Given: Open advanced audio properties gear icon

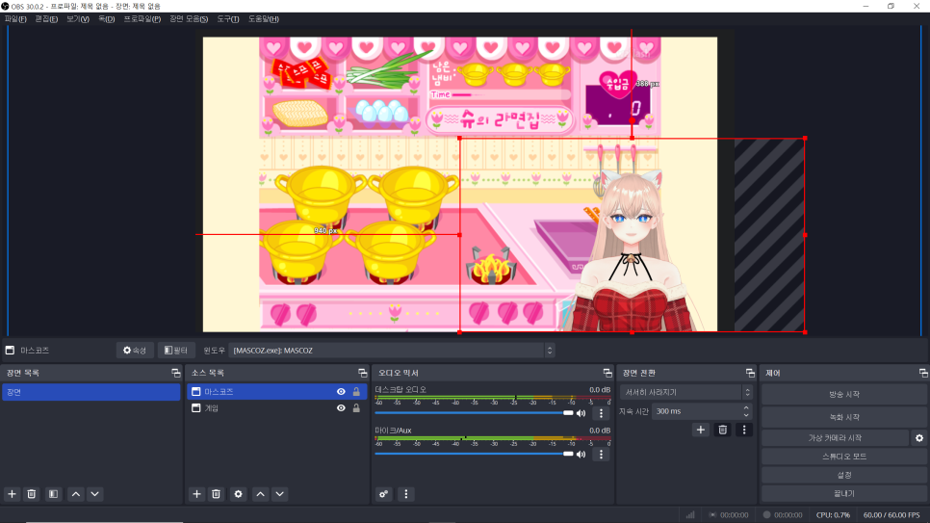Looking at the screenshot, I should coord(384,494).
